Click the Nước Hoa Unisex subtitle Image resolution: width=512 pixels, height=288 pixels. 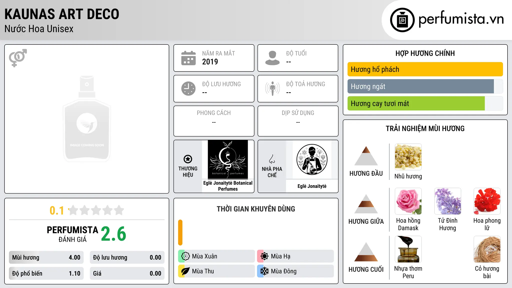tap(39, 29)
